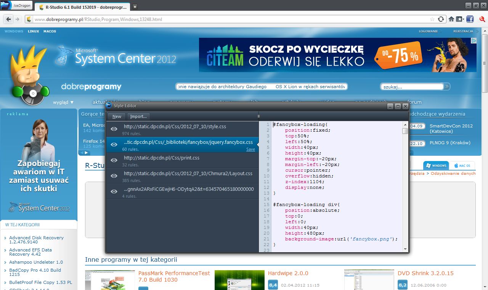The height and width of the screenshot is (290, 488).
Task: Select print.css in the stylesheet list
Action: tap(182, 160)
